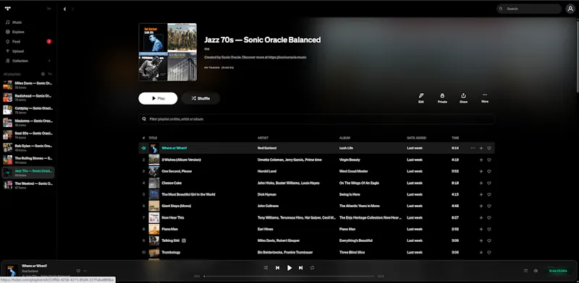Favorite Where or When? in the track list
Viewport: 579px width, 283px height.
tap(489, 148)
